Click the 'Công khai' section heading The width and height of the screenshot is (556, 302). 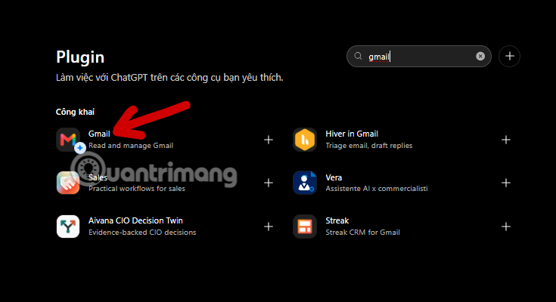tap(75, 112)
